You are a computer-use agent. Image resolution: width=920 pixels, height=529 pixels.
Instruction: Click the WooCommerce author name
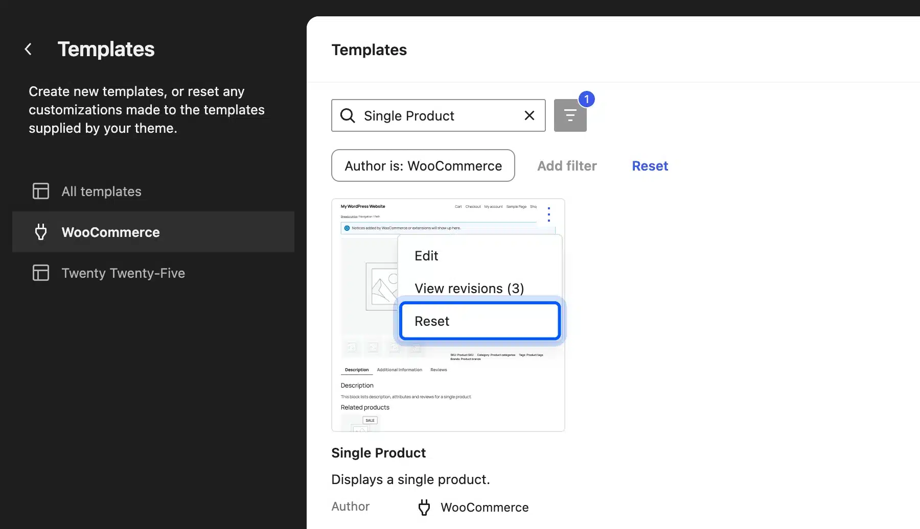click(485, 507)
